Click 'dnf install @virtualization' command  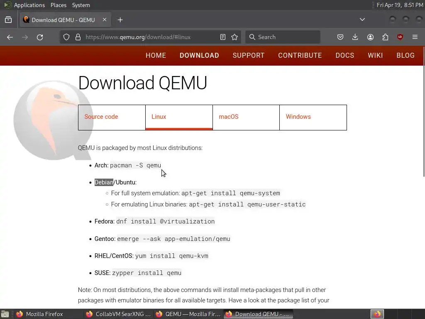click(165, 221)
